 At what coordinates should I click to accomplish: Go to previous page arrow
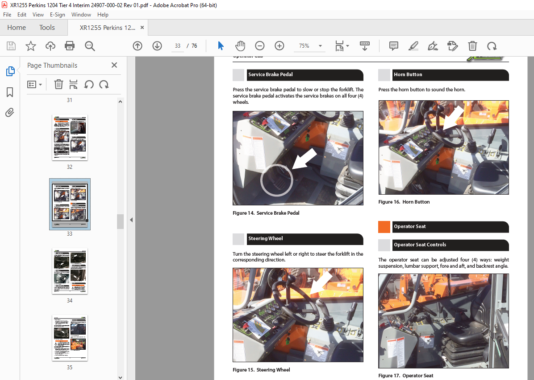[x=138, y=46]
